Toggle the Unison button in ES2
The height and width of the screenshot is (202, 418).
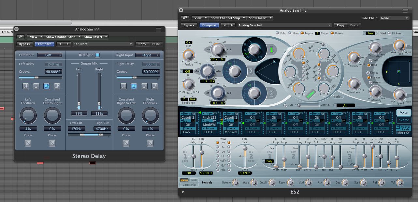tap(332, 33)
